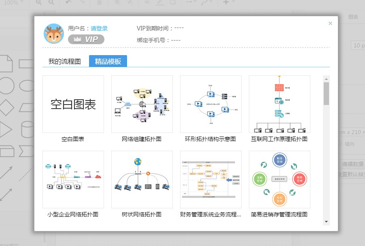This screenshot has width=365, height=246.
Task: Click the redo arrow in background toolbar
Action: (x=81, y=2)
